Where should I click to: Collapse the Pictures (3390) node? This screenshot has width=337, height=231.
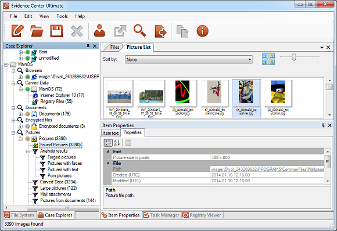coord(21,139)
